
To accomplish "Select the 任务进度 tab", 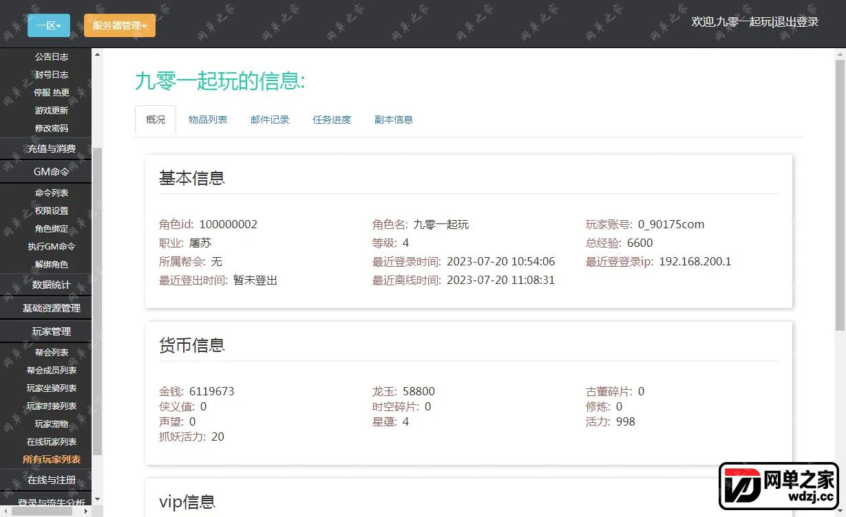I will [332, 120].
